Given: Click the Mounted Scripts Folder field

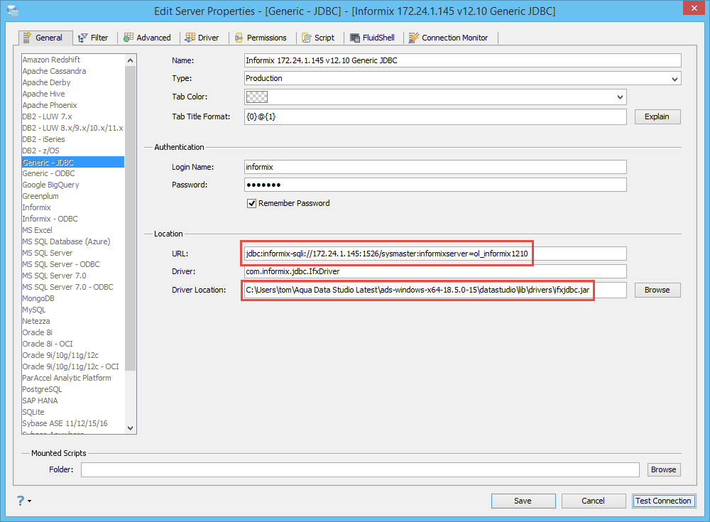Looking at the screenshot, I should click(361, 470).
